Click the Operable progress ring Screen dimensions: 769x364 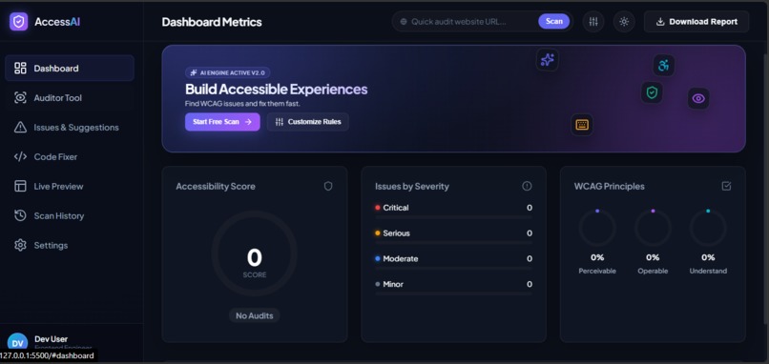pos(653,228)
